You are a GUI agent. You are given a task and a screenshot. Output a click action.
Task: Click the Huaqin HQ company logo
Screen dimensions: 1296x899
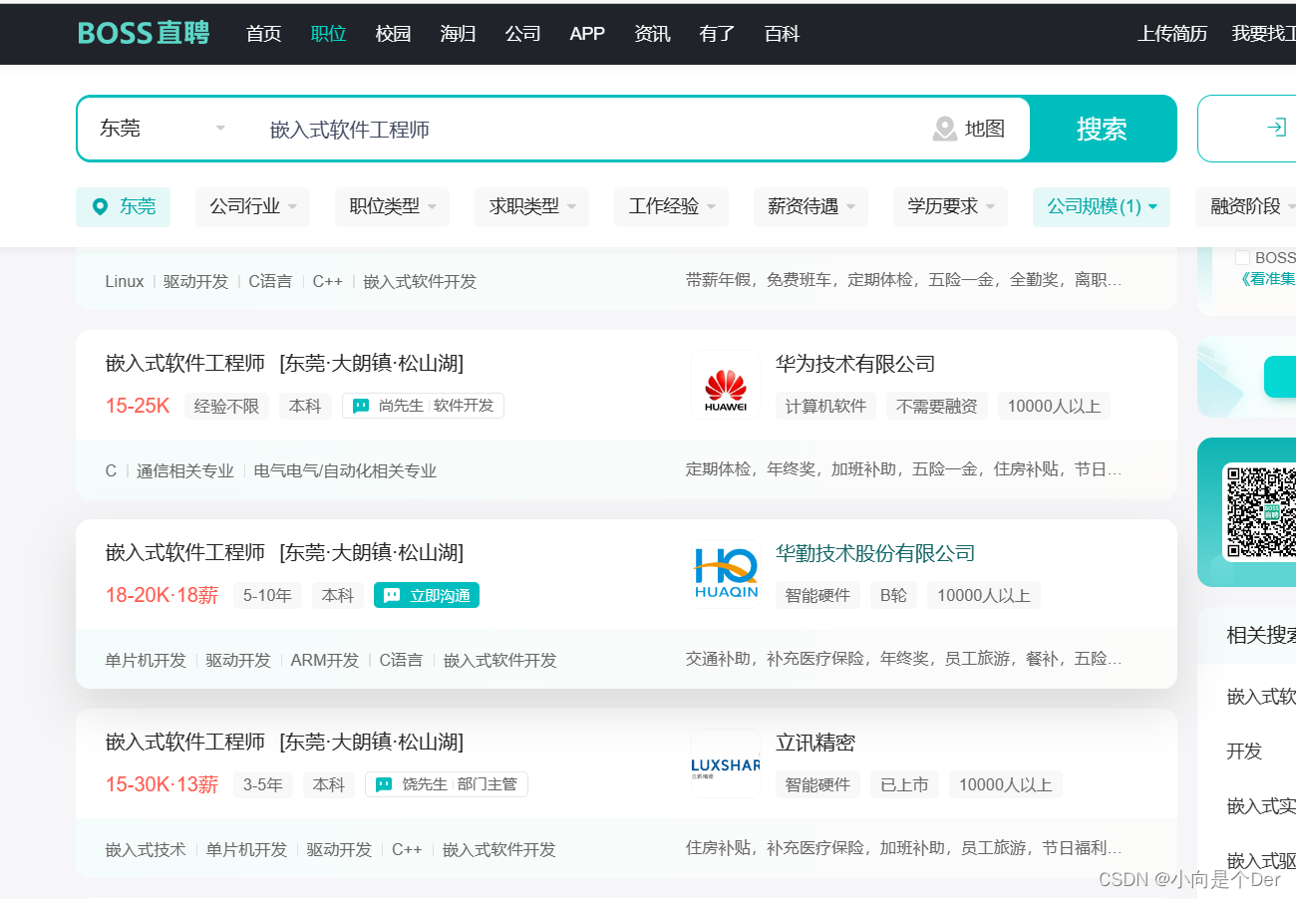coord(725,573)
